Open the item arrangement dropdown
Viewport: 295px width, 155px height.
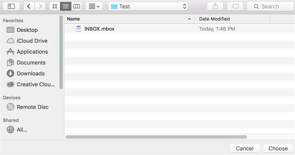click(x=94, y=7)
